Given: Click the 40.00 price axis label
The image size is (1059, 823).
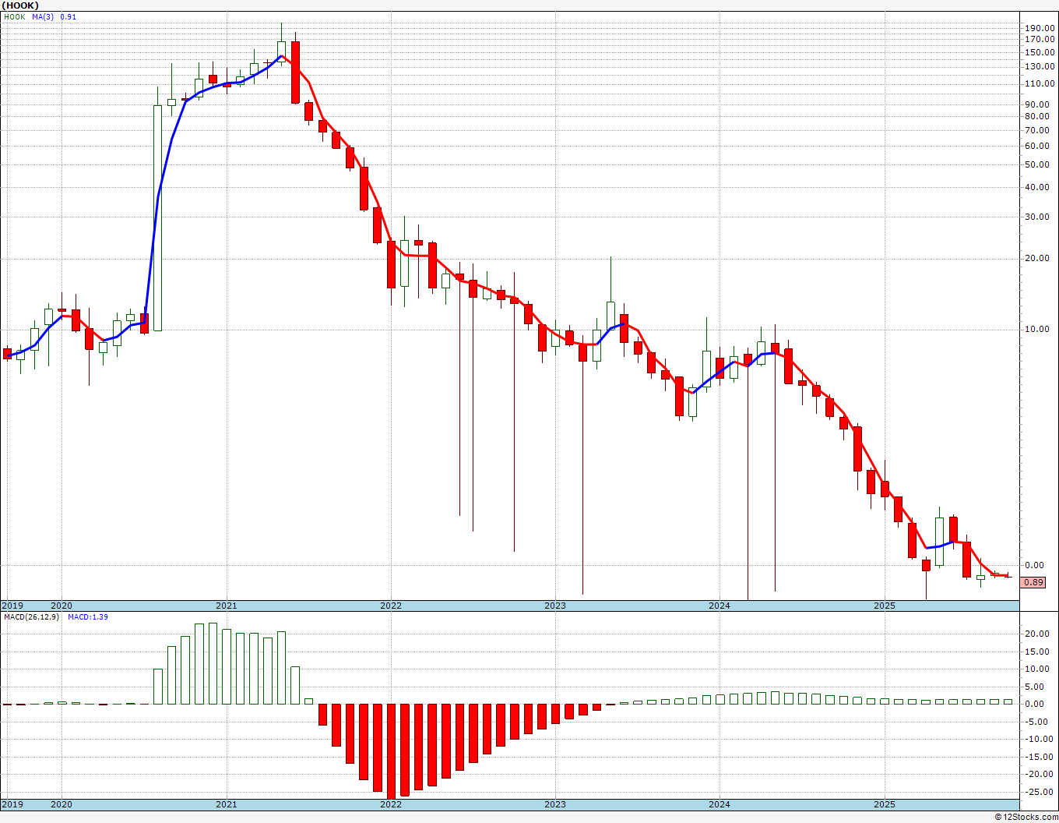Looking at the screenshot, I should [1037, 187].
